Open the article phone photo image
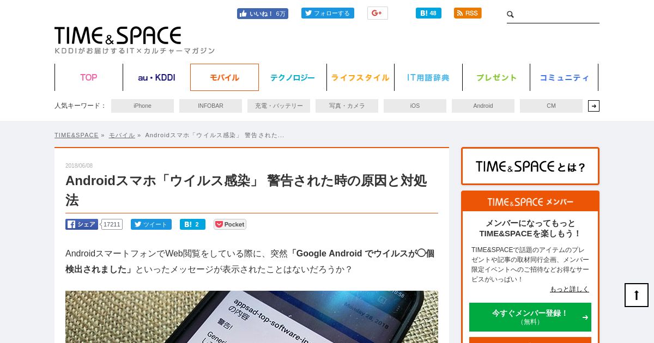Image resolution: width=654 pixels, height=343 pixels. [x=252, y=317]
